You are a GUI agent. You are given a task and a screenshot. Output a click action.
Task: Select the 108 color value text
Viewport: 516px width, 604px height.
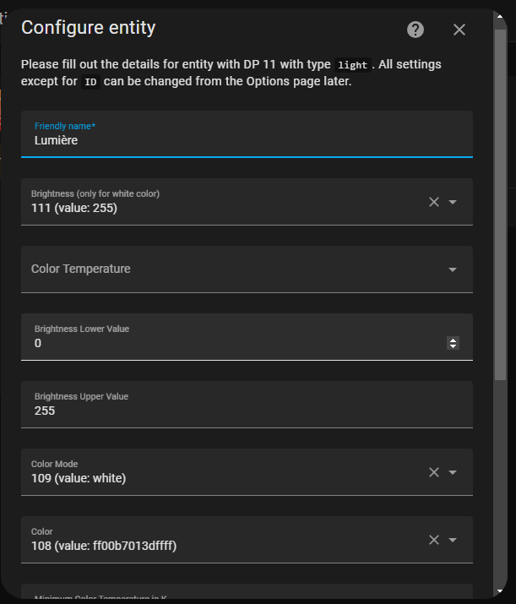pyautogui.click(x=104, y=546)
